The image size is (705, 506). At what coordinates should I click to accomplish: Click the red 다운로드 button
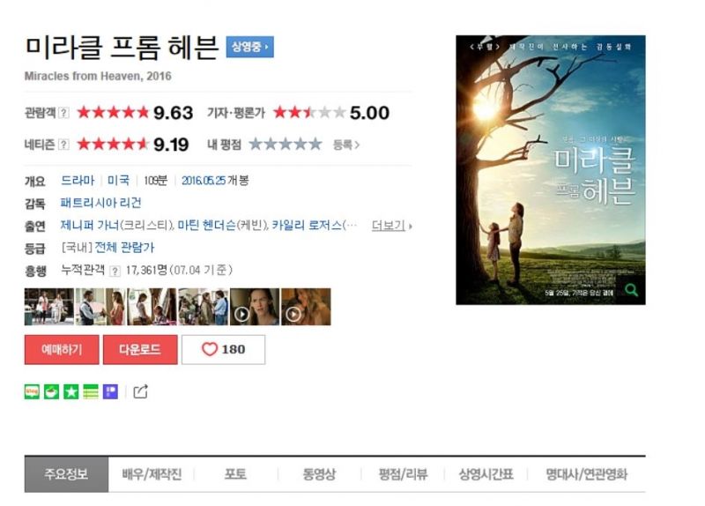coord(140,349)
